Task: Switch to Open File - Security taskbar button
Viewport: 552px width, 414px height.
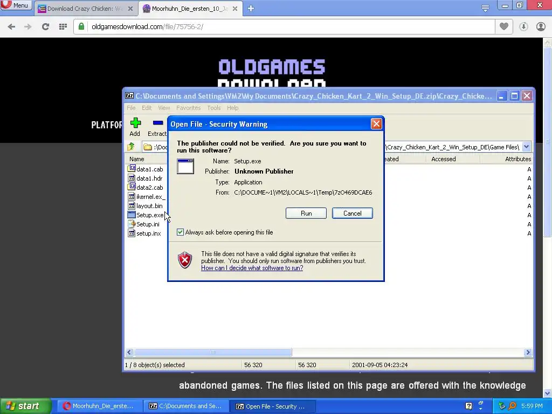Action: coord(273,406)
